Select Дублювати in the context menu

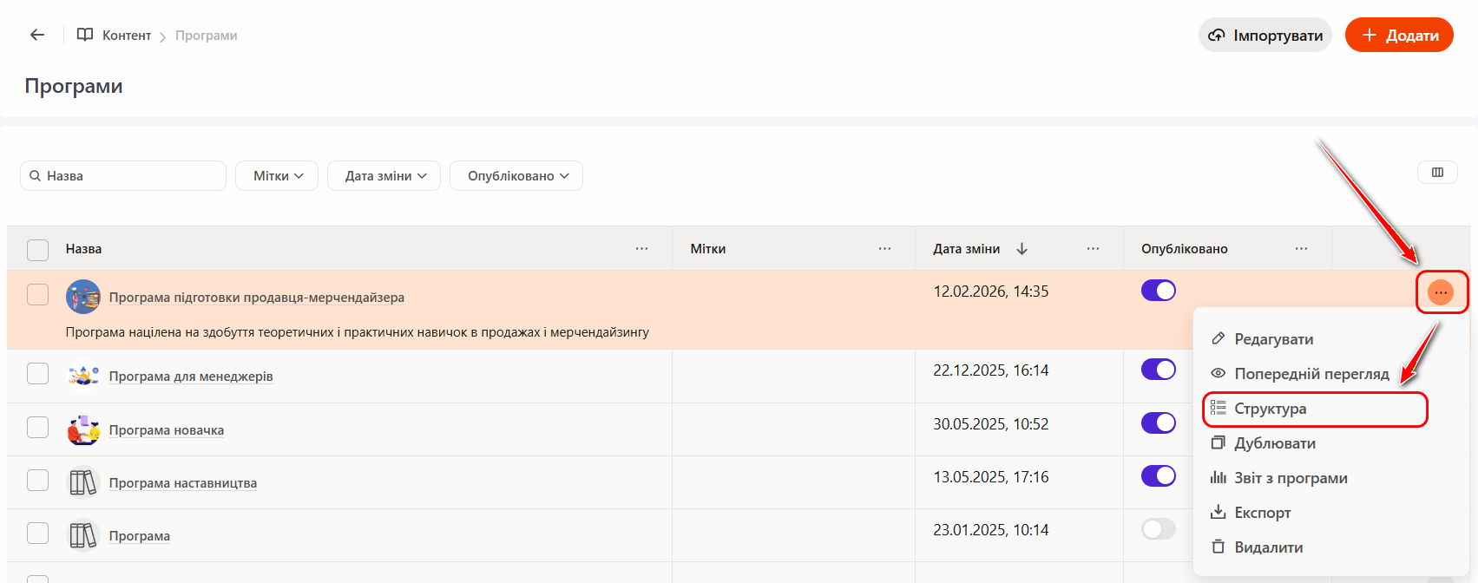[x=1274, y=443]
